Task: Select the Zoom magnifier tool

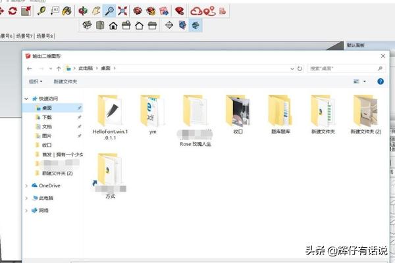Action: pos(109,10)
